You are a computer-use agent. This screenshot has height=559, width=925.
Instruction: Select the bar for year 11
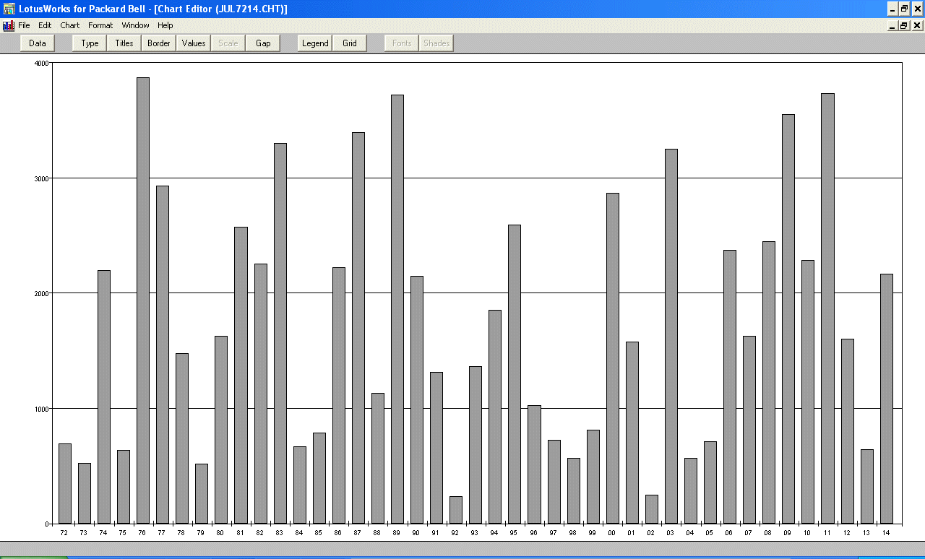point(827,308)
